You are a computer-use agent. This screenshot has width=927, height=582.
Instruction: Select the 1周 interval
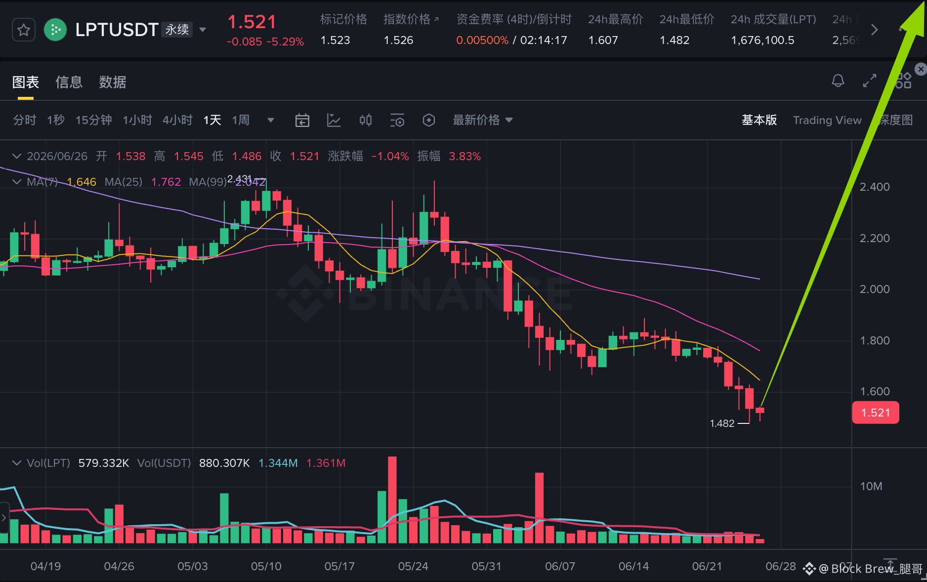coord(241,120)
